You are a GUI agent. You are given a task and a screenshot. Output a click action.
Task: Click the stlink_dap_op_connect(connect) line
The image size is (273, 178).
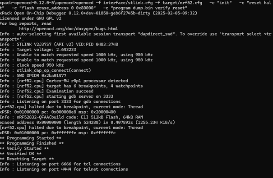pos(46,70)
